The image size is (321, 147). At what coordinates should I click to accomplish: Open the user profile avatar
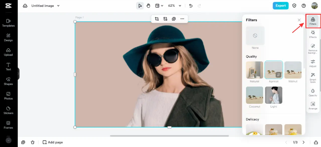[315, 6]
